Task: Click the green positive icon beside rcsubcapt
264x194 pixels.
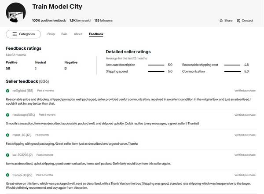Action: [x=7, y=114]
